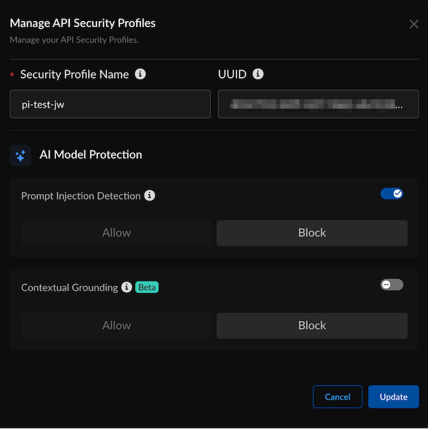Click the UUID field
Screen dimensions: 428x430
tap(318, 104)
